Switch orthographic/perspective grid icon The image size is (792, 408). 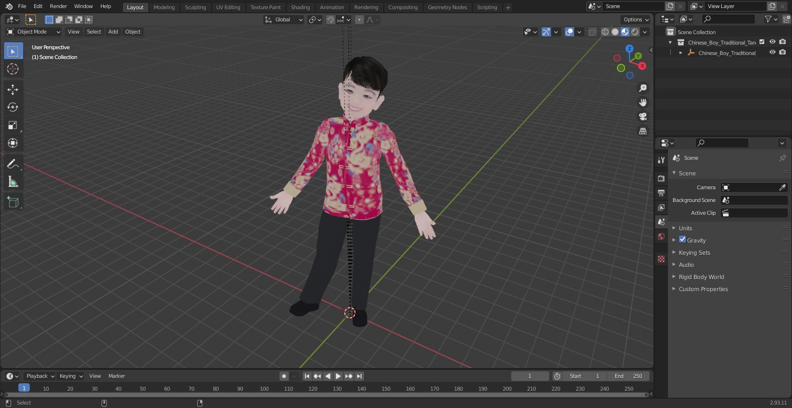point(642,131)
